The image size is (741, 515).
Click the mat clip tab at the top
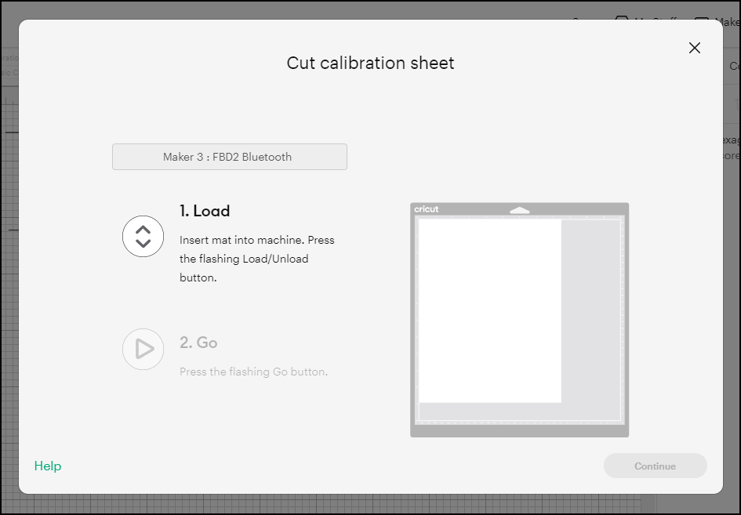coord(518,209)
